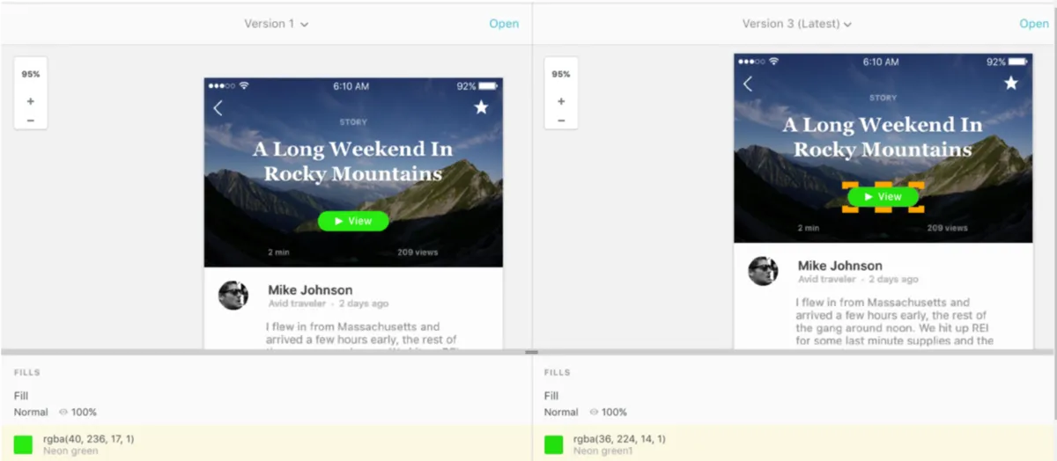Select the highlighted View button in Version 3
1057x461 pixels.
883,197
